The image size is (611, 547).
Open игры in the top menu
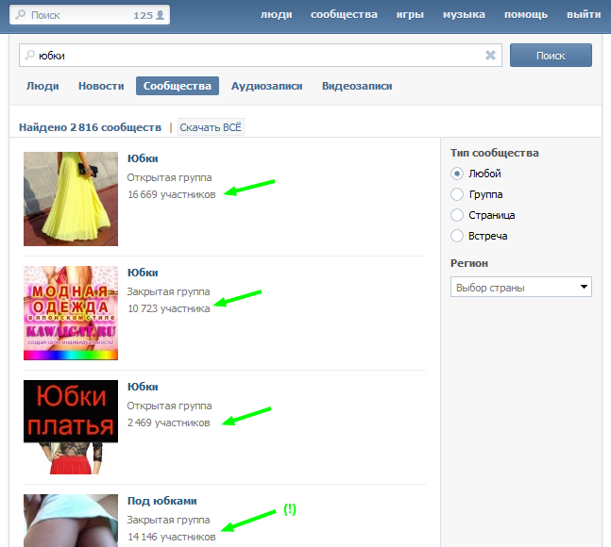click(410, 15)
